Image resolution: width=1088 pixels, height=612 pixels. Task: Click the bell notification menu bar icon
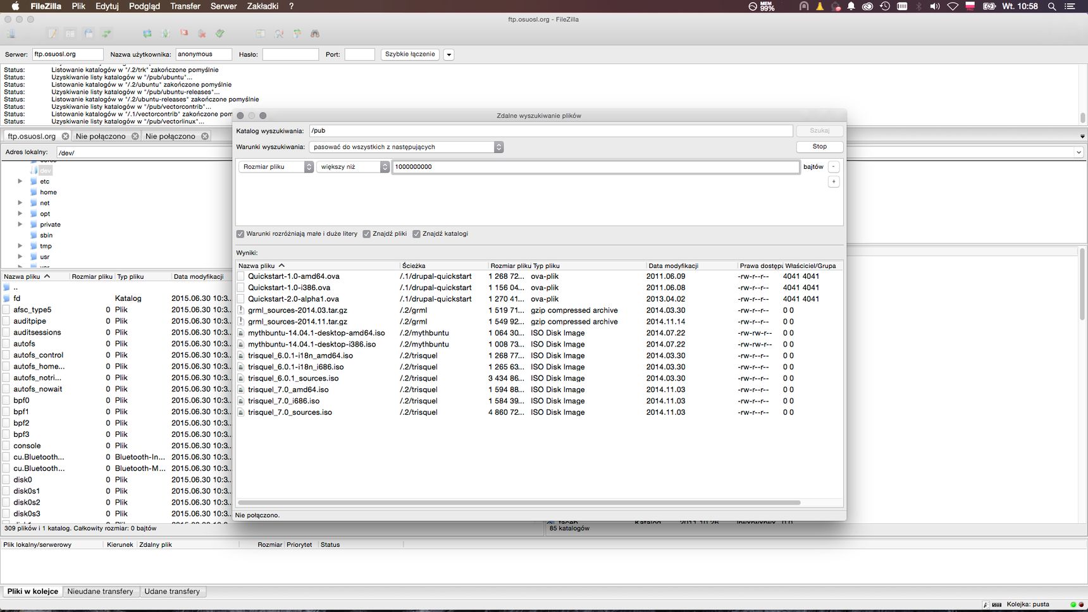pos(851,6)
